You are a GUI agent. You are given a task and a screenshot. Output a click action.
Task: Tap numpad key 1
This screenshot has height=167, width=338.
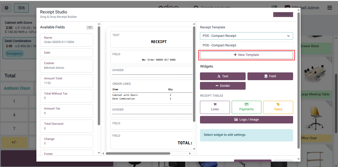(14, 102)
